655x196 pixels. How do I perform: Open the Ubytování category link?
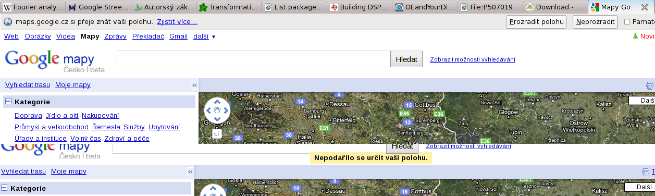(x=164, y=127)
